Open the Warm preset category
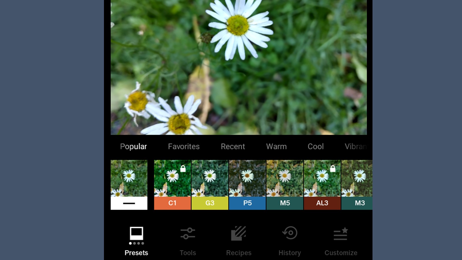 [276, 146]
